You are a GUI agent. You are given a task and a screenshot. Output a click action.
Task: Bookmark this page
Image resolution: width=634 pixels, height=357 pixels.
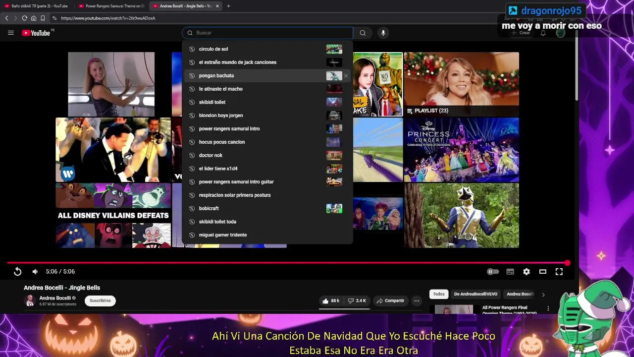[43, 18]
